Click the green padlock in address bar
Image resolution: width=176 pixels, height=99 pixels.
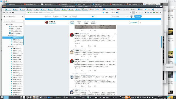pos(29,13)
